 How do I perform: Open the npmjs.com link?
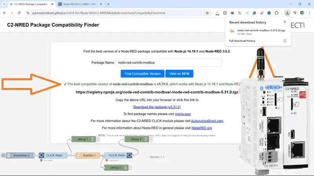click(x=183, y=114)
